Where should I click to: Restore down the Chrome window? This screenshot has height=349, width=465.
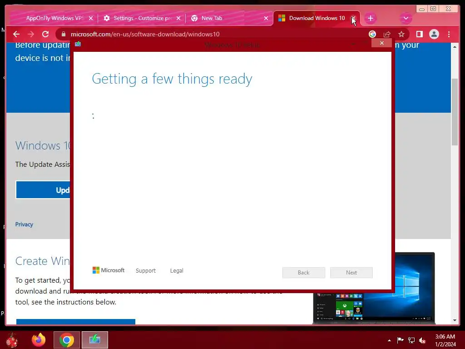click(x=433, y=9)
